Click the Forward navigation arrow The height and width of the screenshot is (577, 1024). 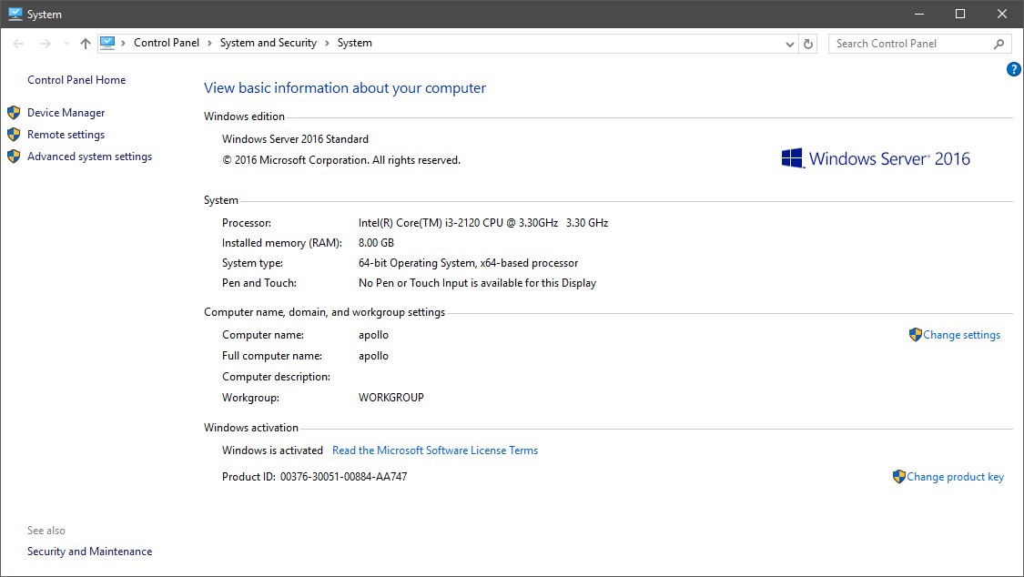click(46, 44)
